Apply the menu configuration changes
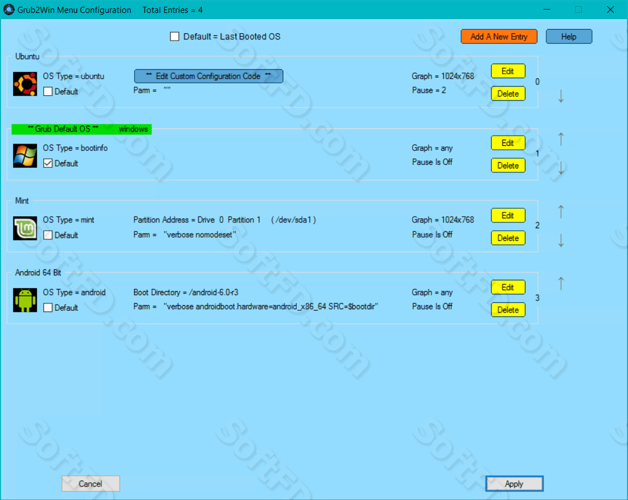The width and height of the screenshot is (628, 500). [x=514, y=484]
